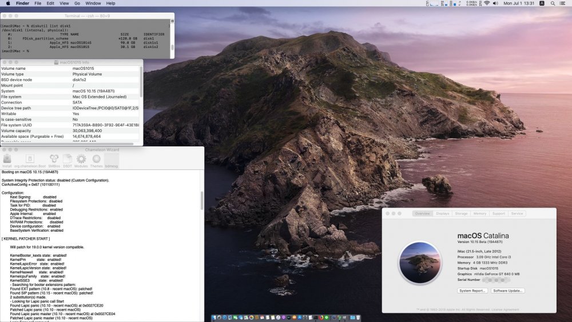The width and height of the screenshot is (572, 322).
Task: Open the Install pane in Chameleon Wizard
Action: 7,161
